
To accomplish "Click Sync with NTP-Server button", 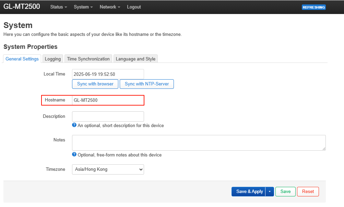I will tap(147, 84).
